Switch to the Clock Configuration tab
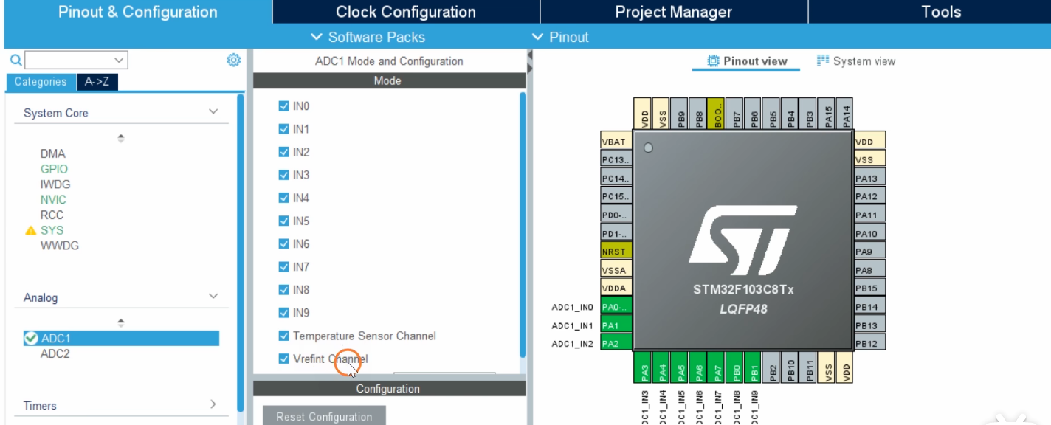This screenshot has height=425, width=1051. (x=406, y=12)
